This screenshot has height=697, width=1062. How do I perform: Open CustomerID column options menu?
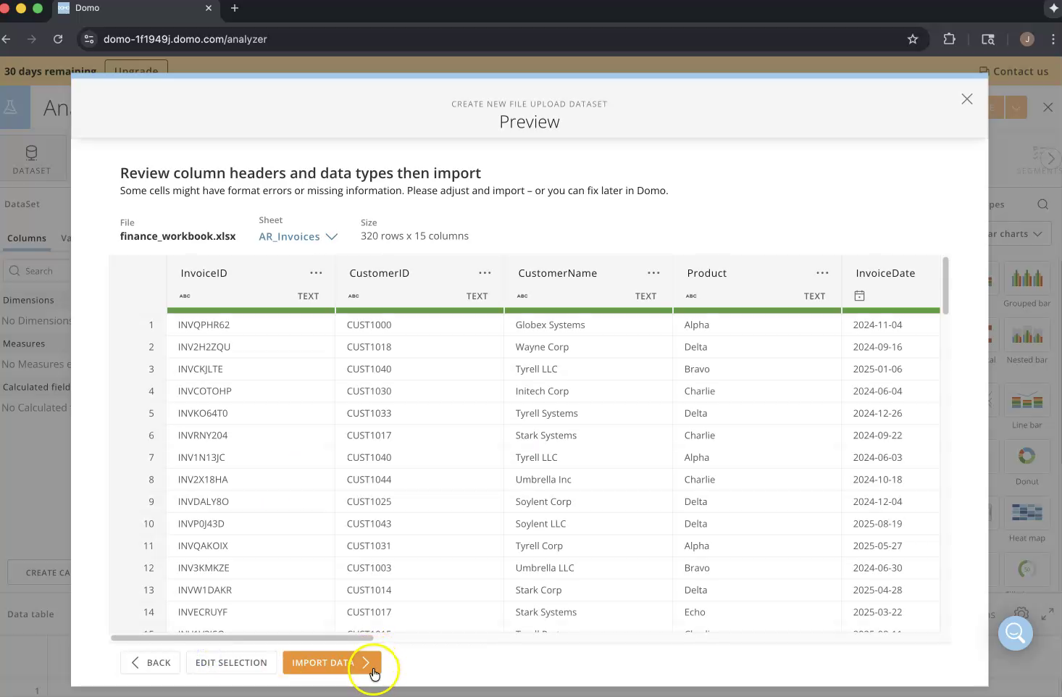[485, 273]
